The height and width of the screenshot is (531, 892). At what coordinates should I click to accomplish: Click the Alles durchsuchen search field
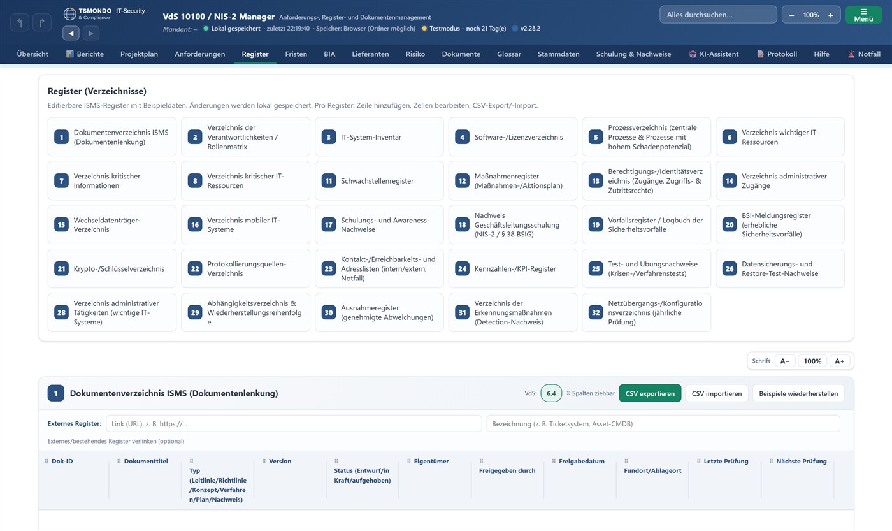click(x=718, y=15)
